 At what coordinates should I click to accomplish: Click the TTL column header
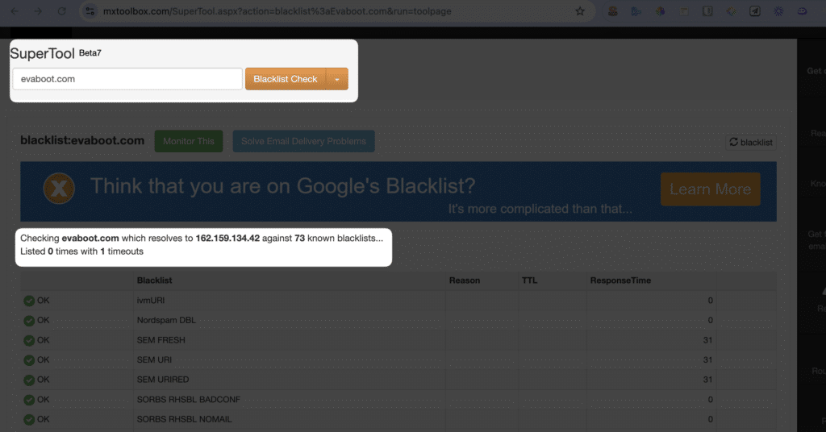529,280
